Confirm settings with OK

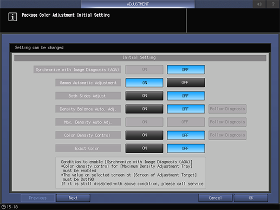click(x=251, y=198)
